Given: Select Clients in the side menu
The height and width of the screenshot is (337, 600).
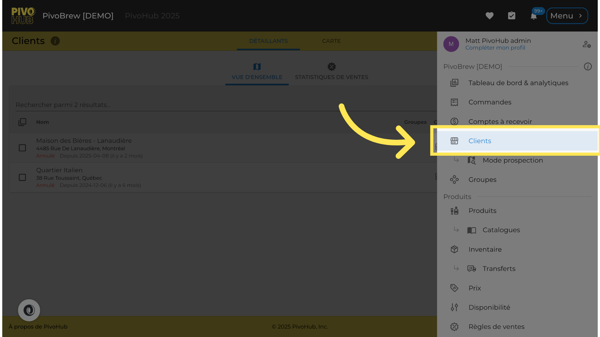Looking at the screenshot, I should [480, 141].
